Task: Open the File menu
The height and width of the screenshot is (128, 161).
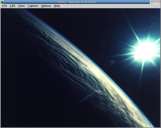Action: 5,6
